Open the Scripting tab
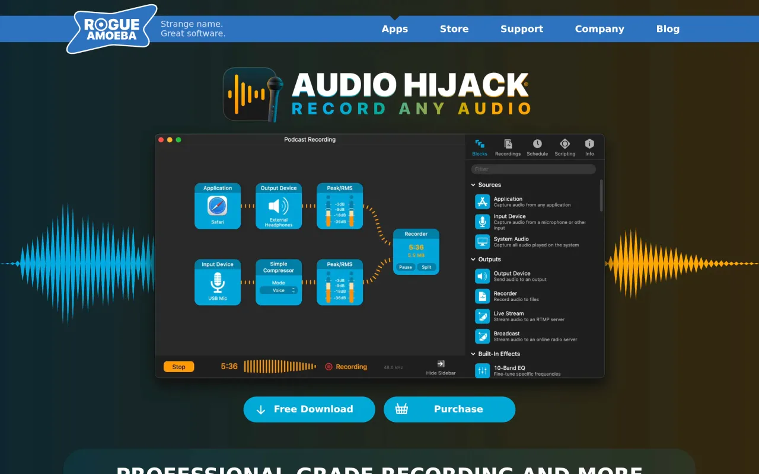Image resolution: width=759 pixels, height=474 pixels. point(565,148)
